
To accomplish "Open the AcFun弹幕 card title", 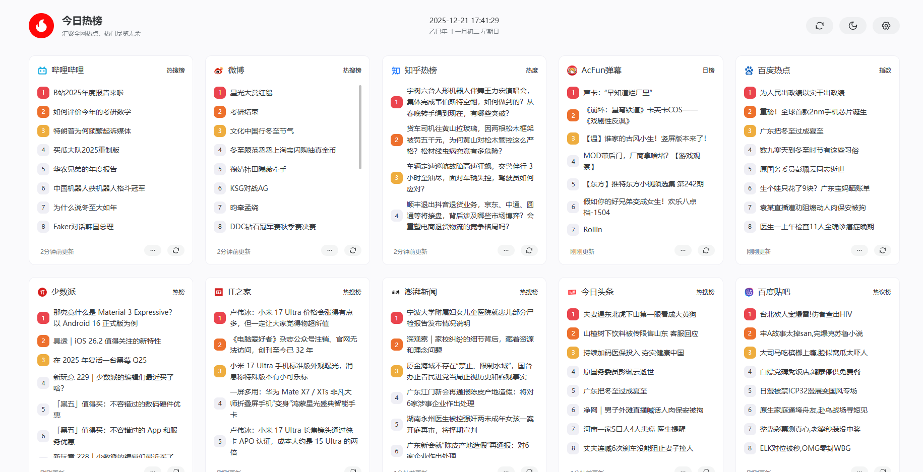I will coord(601,71).
